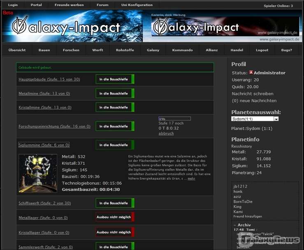
Task: Open the Handel tab
Action: (x=237, y=50)
